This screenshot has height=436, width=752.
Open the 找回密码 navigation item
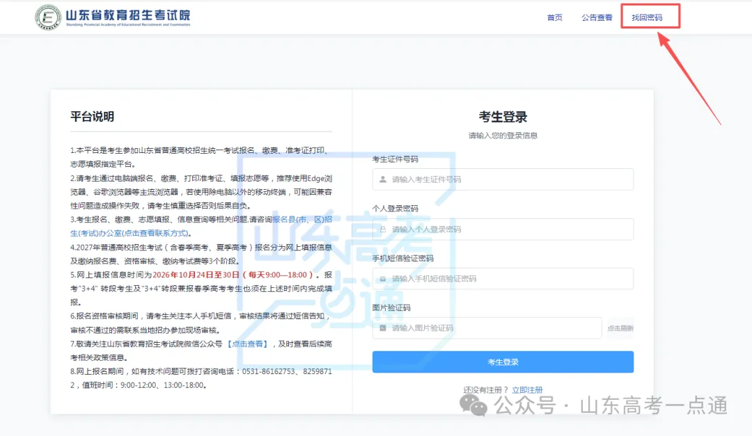(x=646, y=17)
